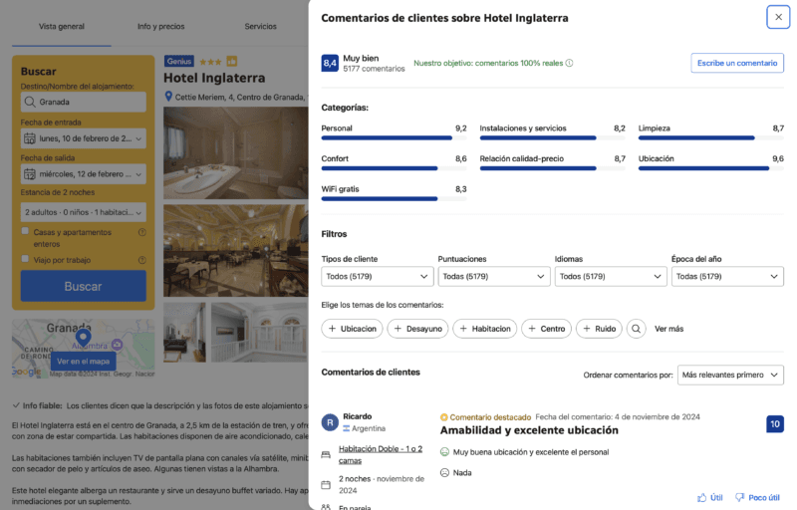This screenshot has height=510, width=797.
Task: Click the help icon beside Casas y apartamentos
Action: tap(142, 232)
